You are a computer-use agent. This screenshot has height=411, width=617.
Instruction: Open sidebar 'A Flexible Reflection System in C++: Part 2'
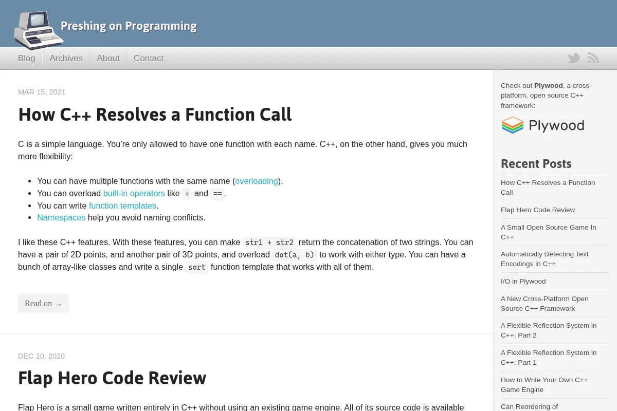coord(549,330)
